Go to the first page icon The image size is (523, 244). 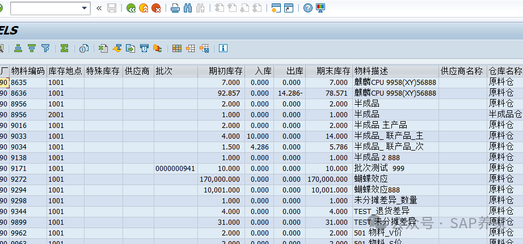pos(219,8)
